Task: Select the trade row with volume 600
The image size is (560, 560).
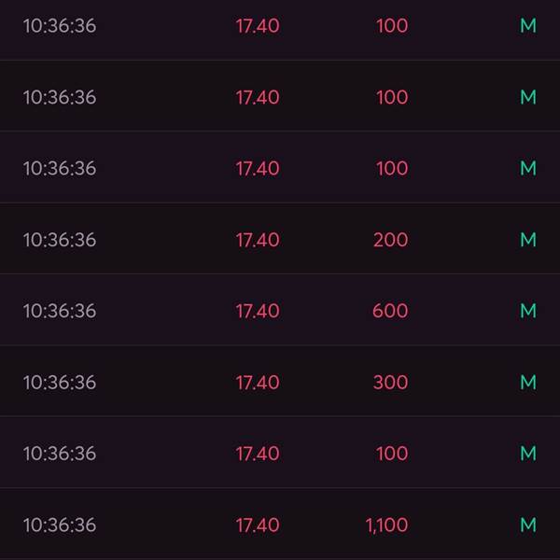Action: (x=280, y=310)
